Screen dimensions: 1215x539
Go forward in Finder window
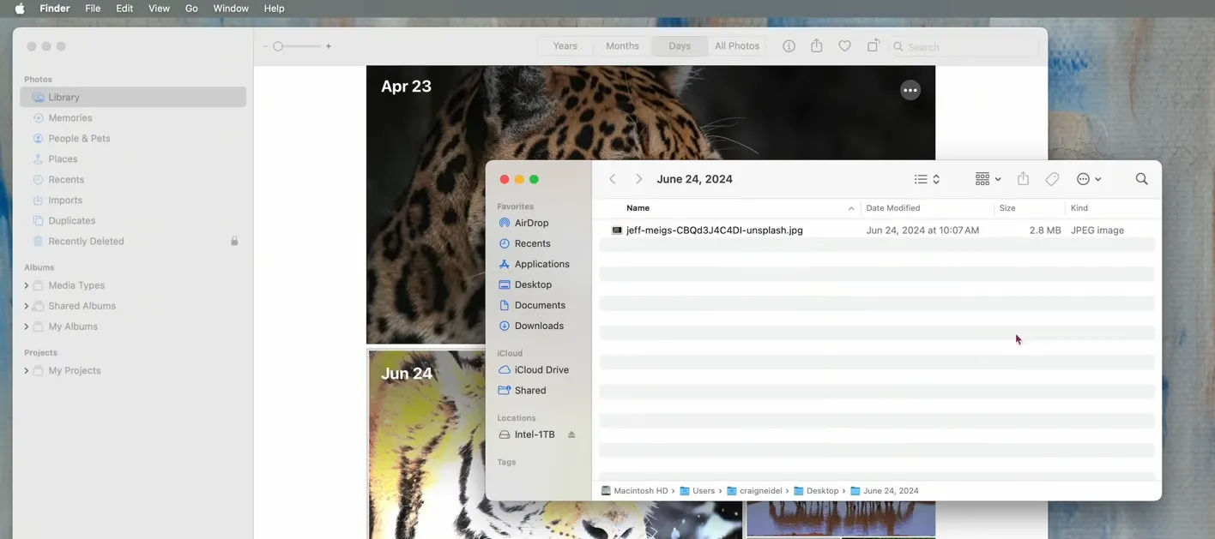(x=638, y=179)
